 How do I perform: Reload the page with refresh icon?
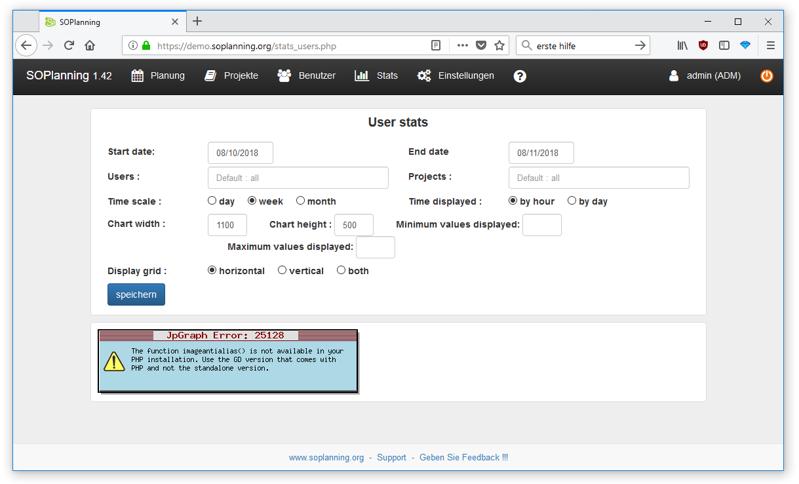click(69, 46)
